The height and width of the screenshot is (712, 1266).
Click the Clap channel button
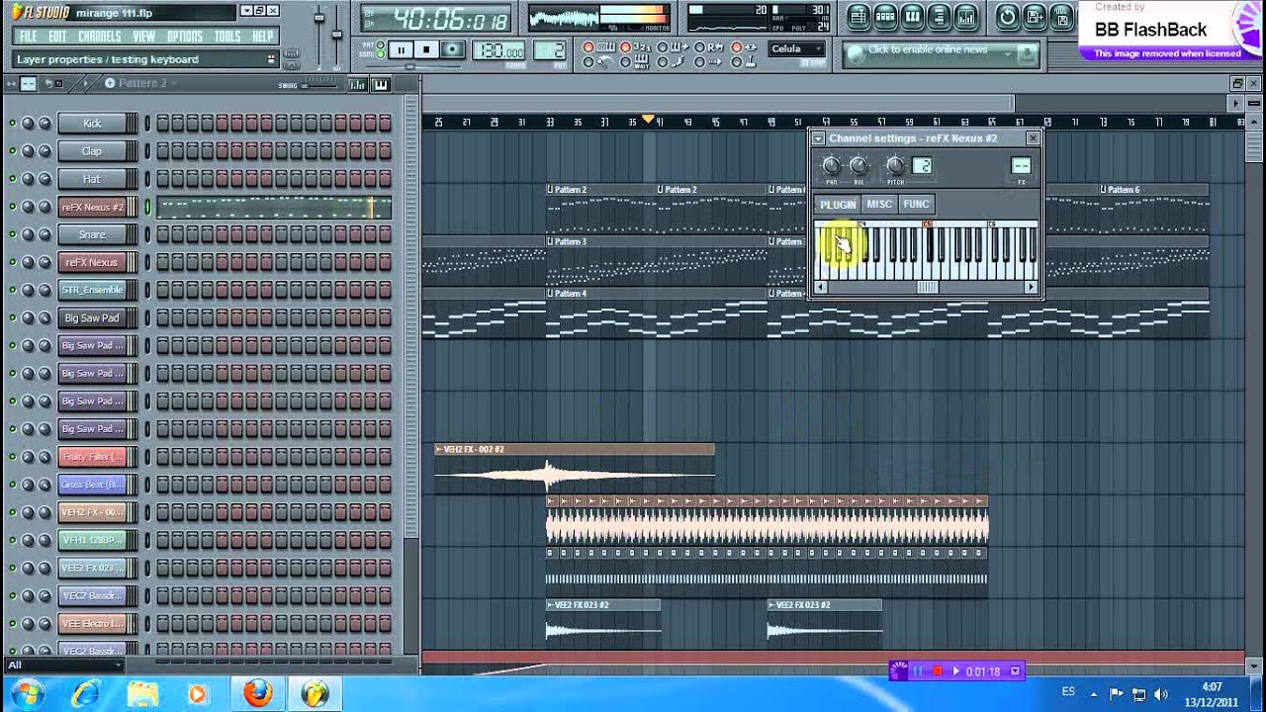[92, 151]
